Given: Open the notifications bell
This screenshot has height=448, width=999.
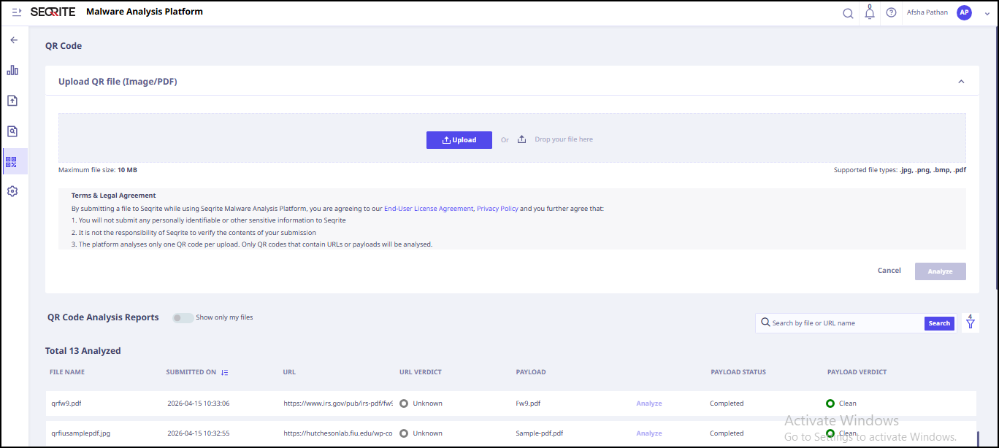Looking at the screenshot, I should 869,13.
